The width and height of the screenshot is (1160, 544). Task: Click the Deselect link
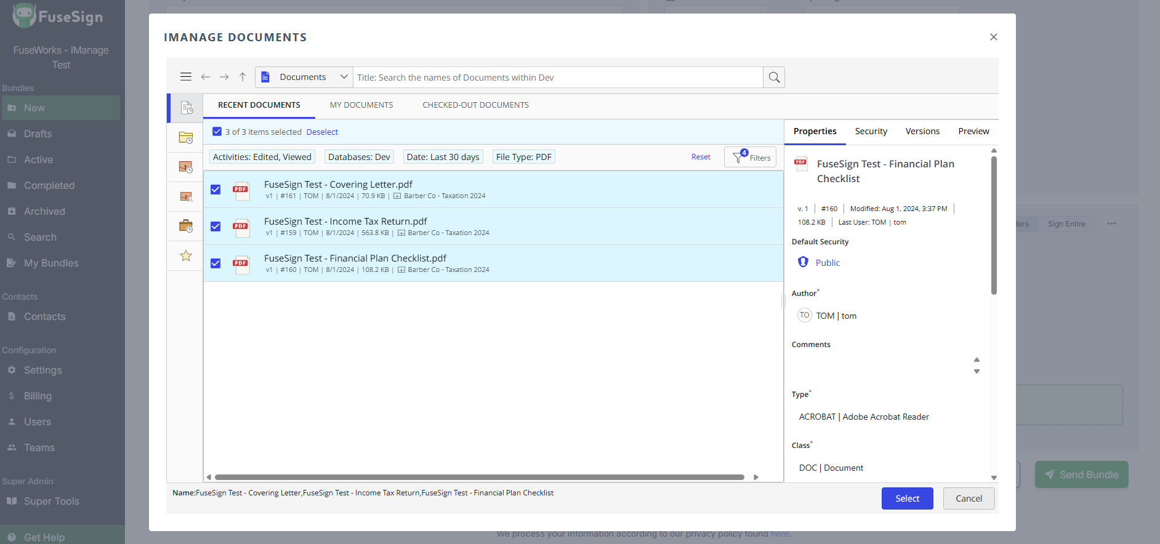click(x=322, y=132)
